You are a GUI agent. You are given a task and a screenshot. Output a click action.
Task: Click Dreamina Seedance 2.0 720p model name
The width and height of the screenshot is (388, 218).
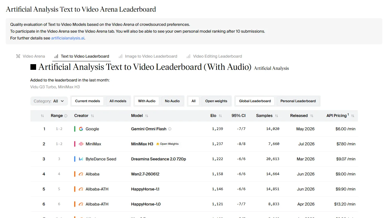pyautogui.click(x=159, y=159)
